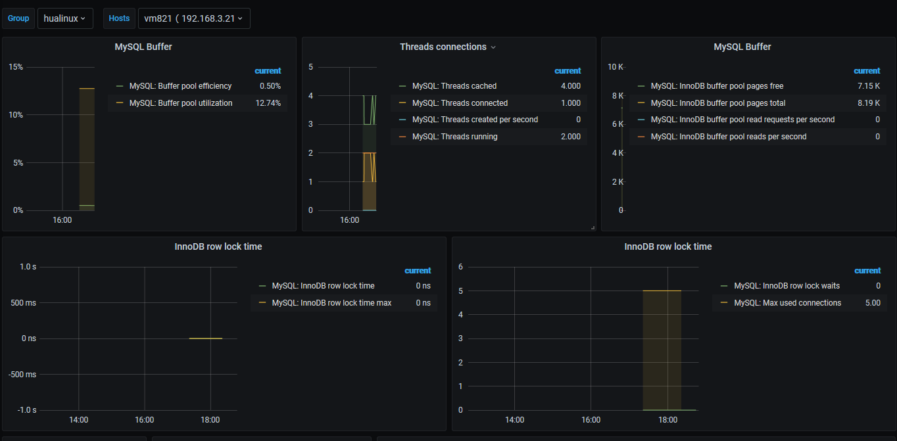Sort Threads connections legend by current
Image resolution: width=897 pixels, height=441 pixels.
(568, 71)
